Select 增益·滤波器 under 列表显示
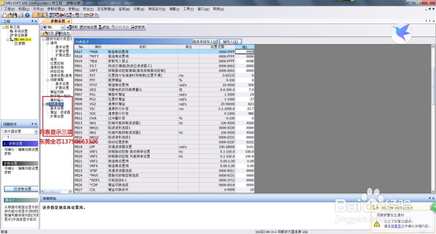This screenshot has height=234, width=436. [x=60, y=112]
